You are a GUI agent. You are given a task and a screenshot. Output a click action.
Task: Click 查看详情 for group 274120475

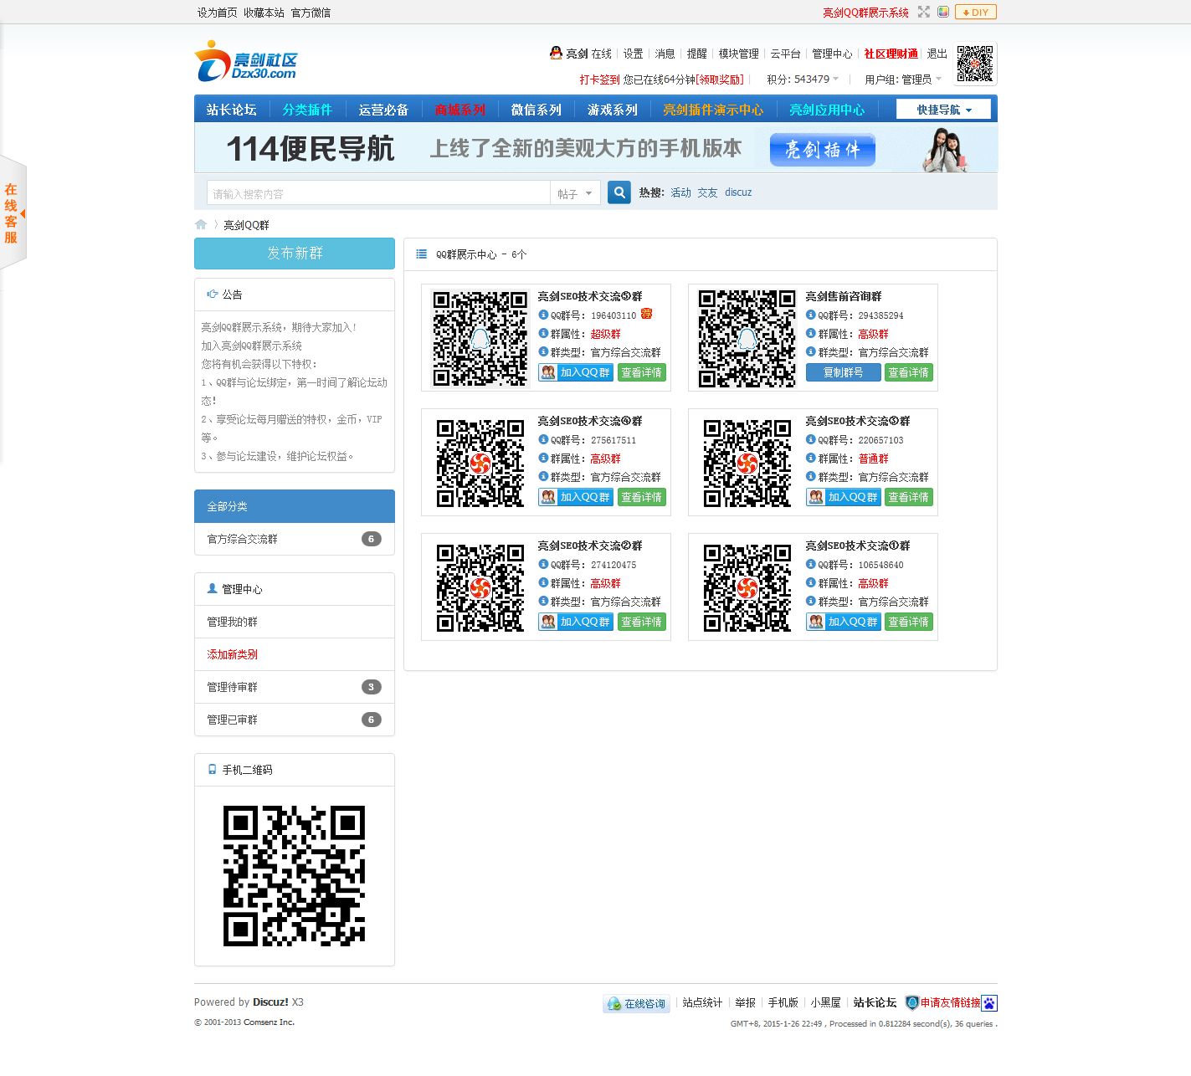[641, 622]
